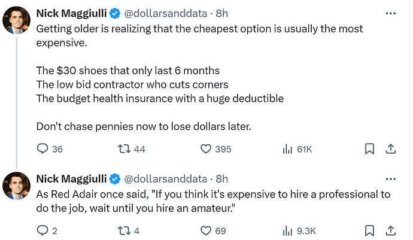The image size is (413, 240).
Task: Click second tweet's profile picture
Action: [x=16, y=186]
